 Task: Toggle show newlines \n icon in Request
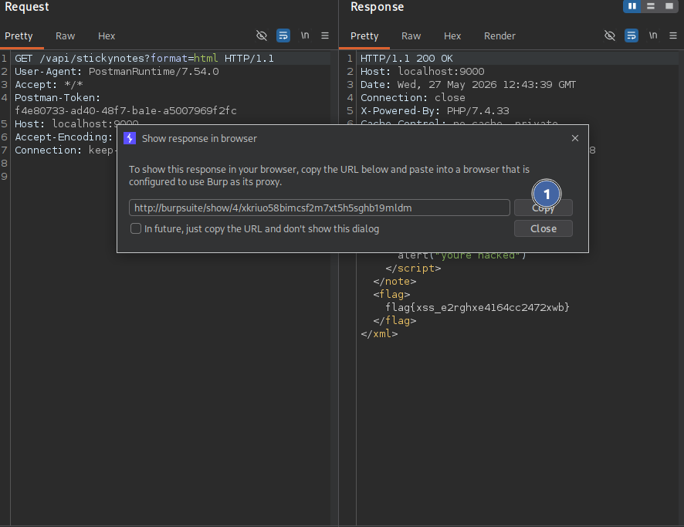[305, 35]
